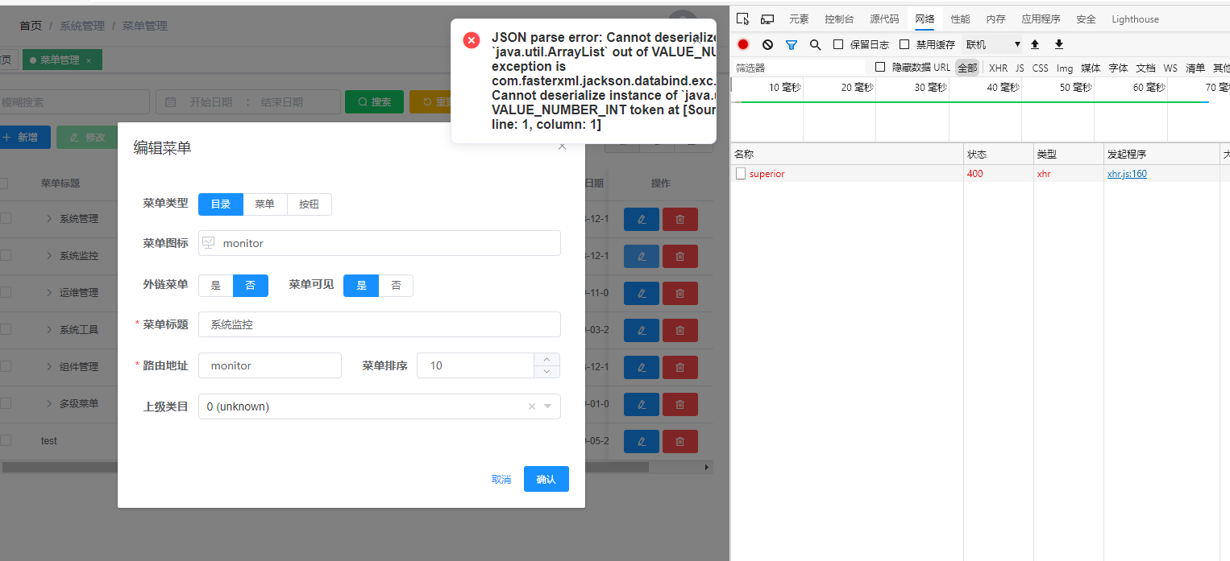Screen dimensions: 1230x561
Task: Open the 联机 throttling dropdown
Action: click(993, 44)
